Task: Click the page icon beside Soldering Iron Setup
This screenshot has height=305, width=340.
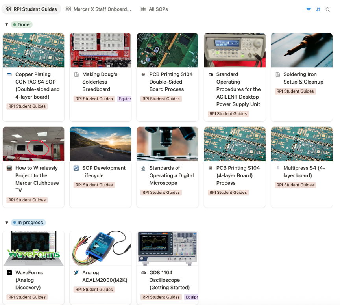Action: 278,74
